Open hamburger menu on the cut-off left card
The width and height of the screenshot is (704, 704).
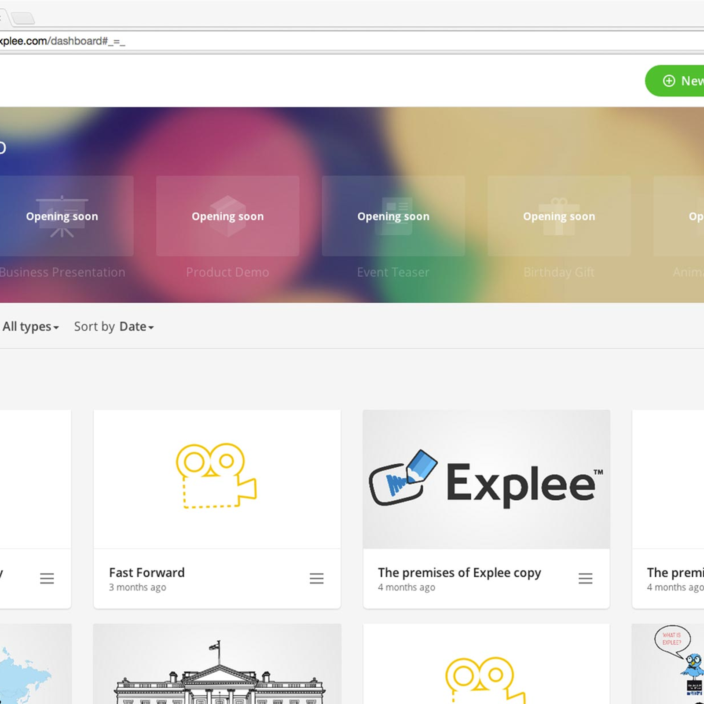pyautogui.click(x=47, y=578)
